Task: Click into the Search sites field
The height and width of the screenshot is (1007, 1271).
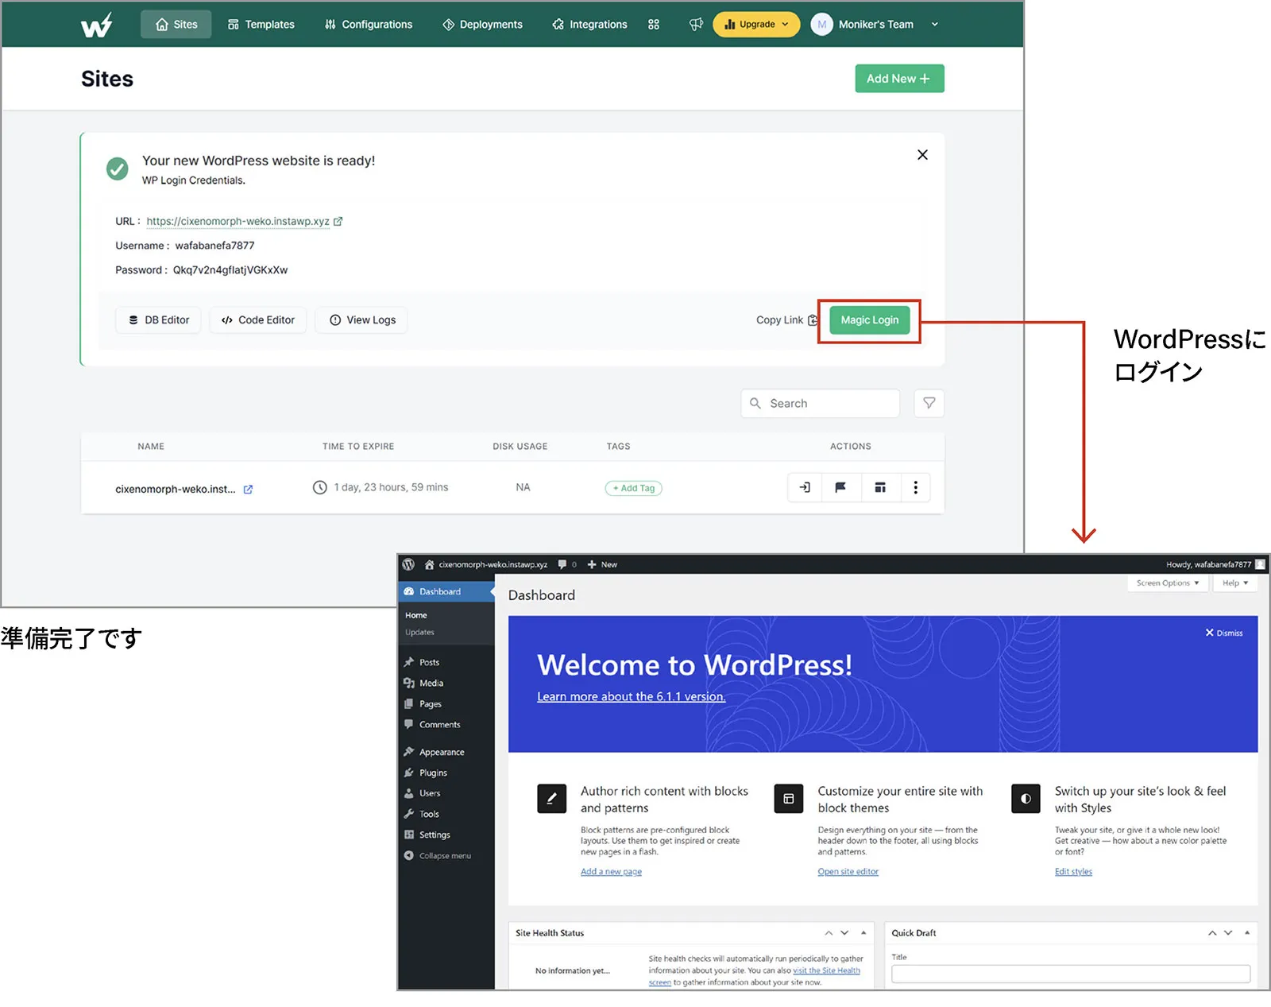Action: click(826, 403)
